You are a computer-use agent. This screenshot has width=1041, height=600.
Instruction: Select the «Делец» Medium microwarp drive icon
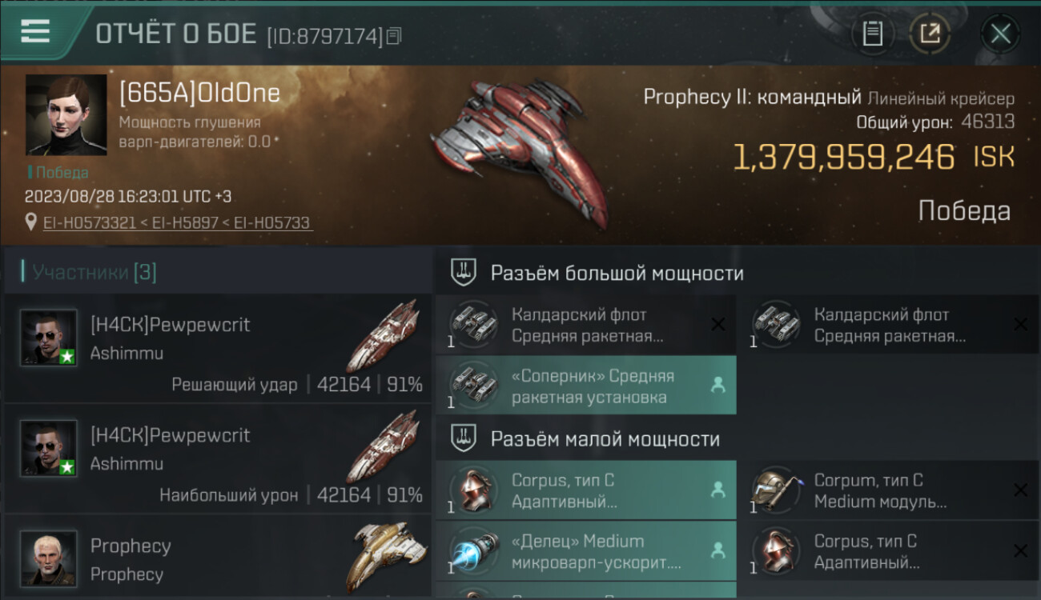pos(472,551)
